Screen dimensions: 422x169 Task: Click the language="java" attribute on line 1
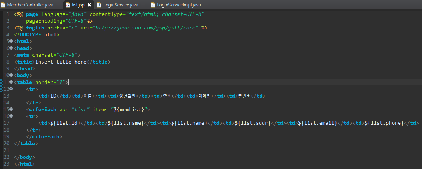[64, 14]
